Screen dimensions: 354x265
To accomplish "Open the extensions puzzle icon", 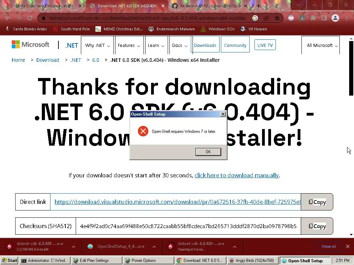I will coord(313,18).
